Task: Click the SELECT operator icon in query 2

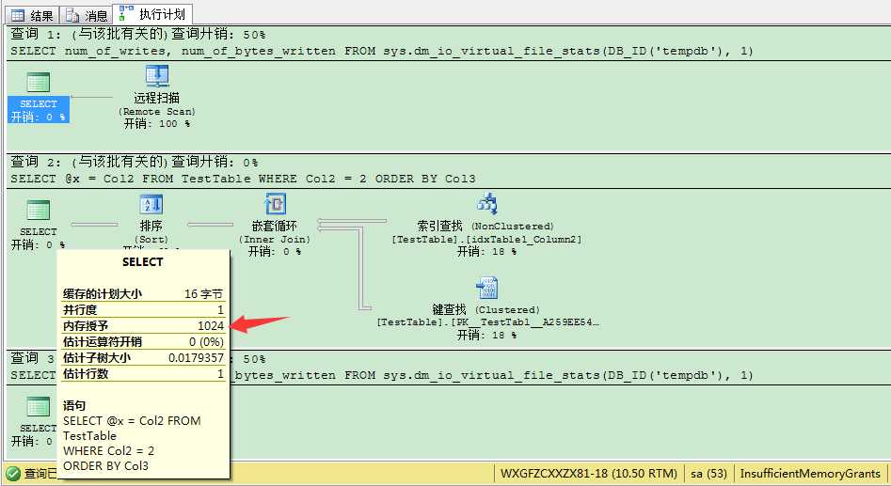Action: (x=38, y=210)
